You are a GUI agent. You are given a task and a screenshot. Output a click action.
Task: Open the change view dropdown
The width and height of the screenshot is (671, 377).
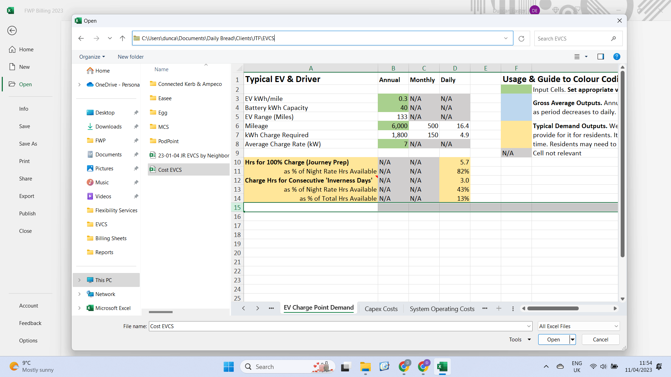pyautogui.click(x=586, y=57)
